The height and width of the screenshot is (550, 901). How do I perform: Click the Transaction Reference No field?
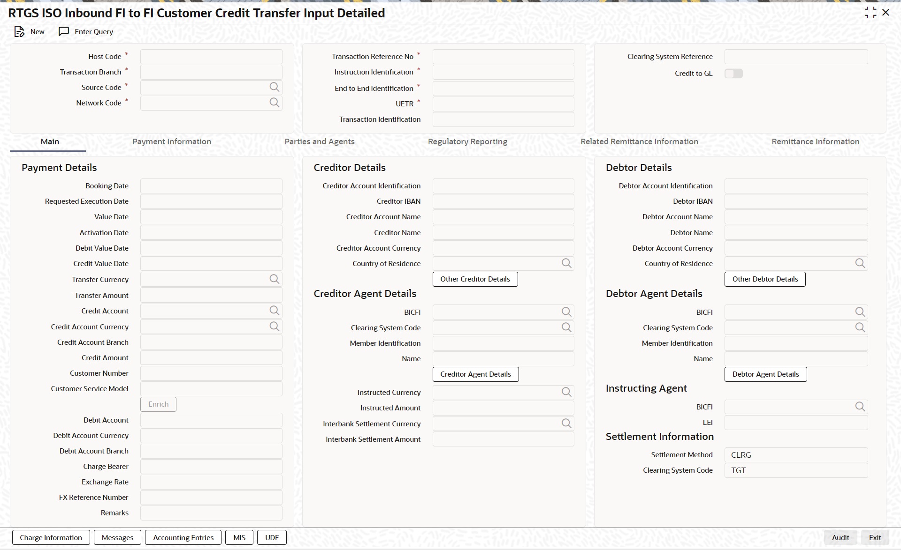[503, 57]
